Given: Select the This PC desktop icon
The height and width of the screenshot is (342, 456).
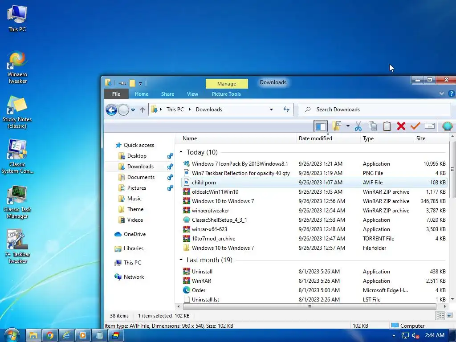Looking at the screenshot, I should tap(17, 19).
